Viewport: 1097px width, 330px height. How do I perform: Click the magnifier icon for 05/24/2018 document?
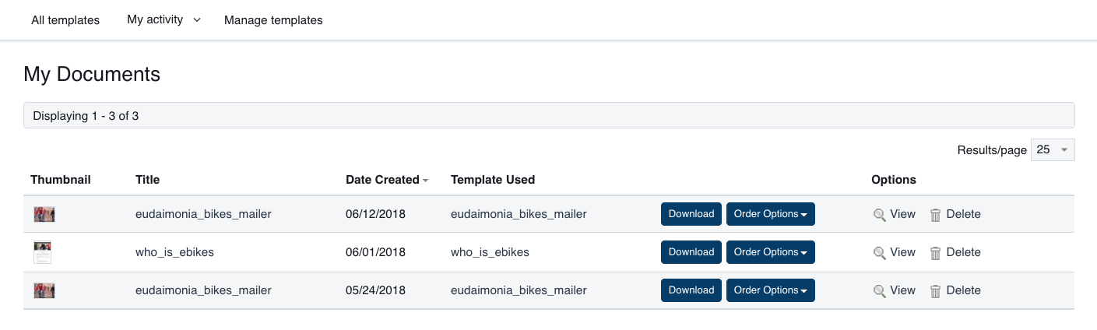coord(880,291)
